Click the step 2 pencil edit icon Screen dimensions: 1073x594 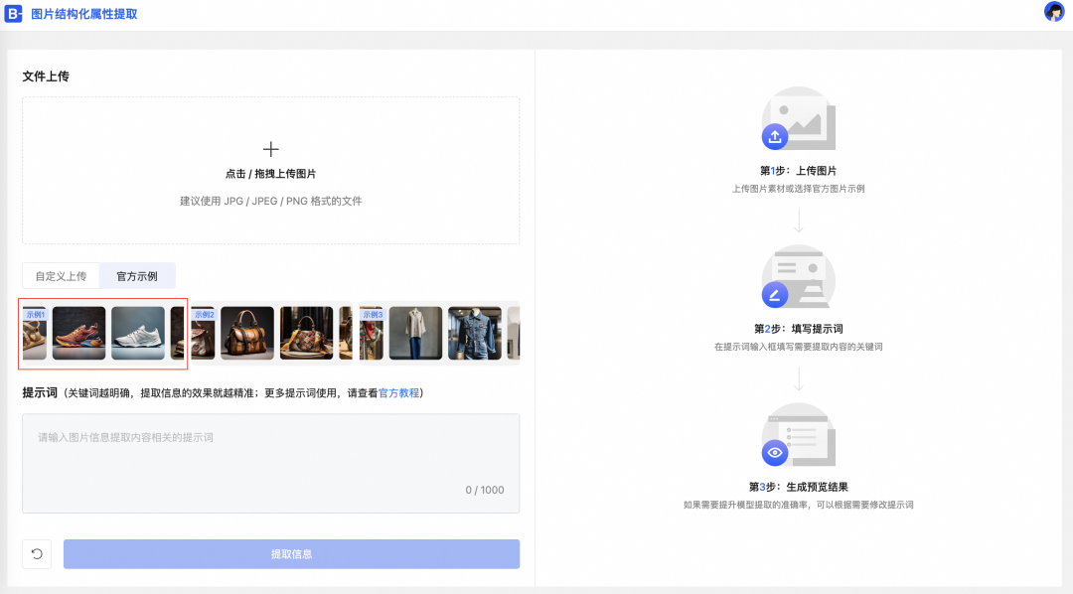pyautogui.click(x=775, y=295)
